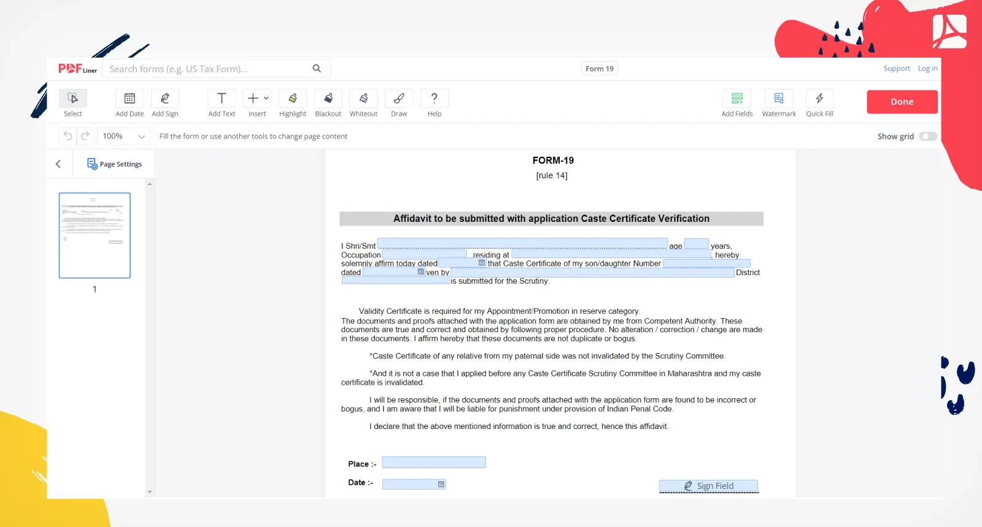The width and height of the screenshot is (982, 527).
Task: Click the thumbnail panel scroll-down arrow
Action: tap(150, 492)
